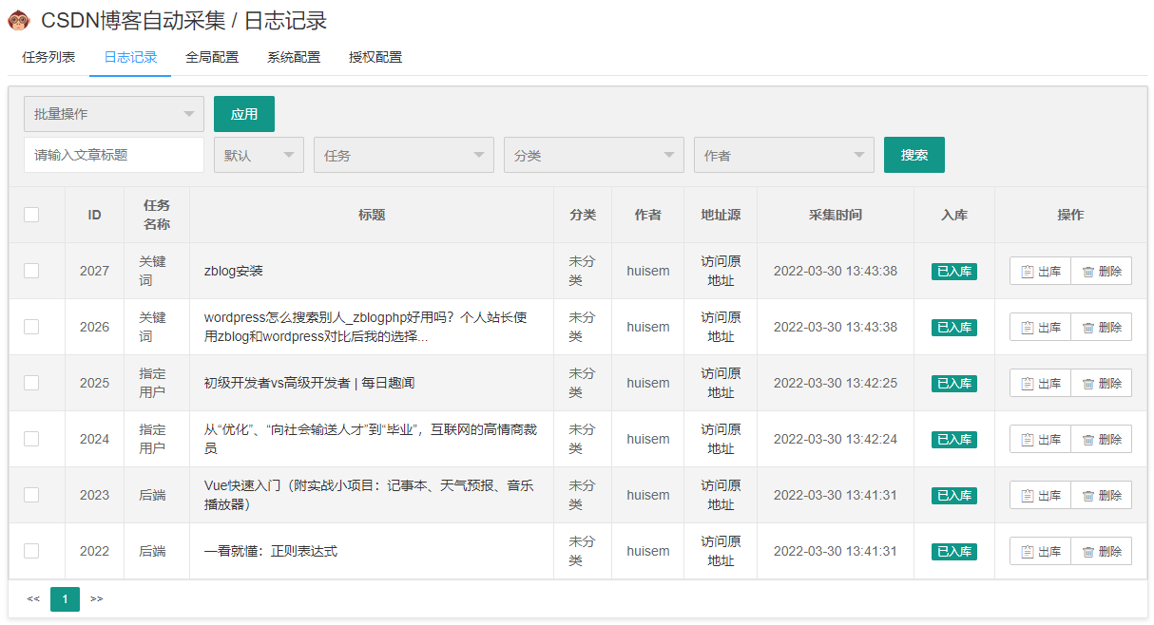Delete the 正则表达式 entry
Image resolution: width=1154 pixels, height=625 pixels.
pos(1102,551)
